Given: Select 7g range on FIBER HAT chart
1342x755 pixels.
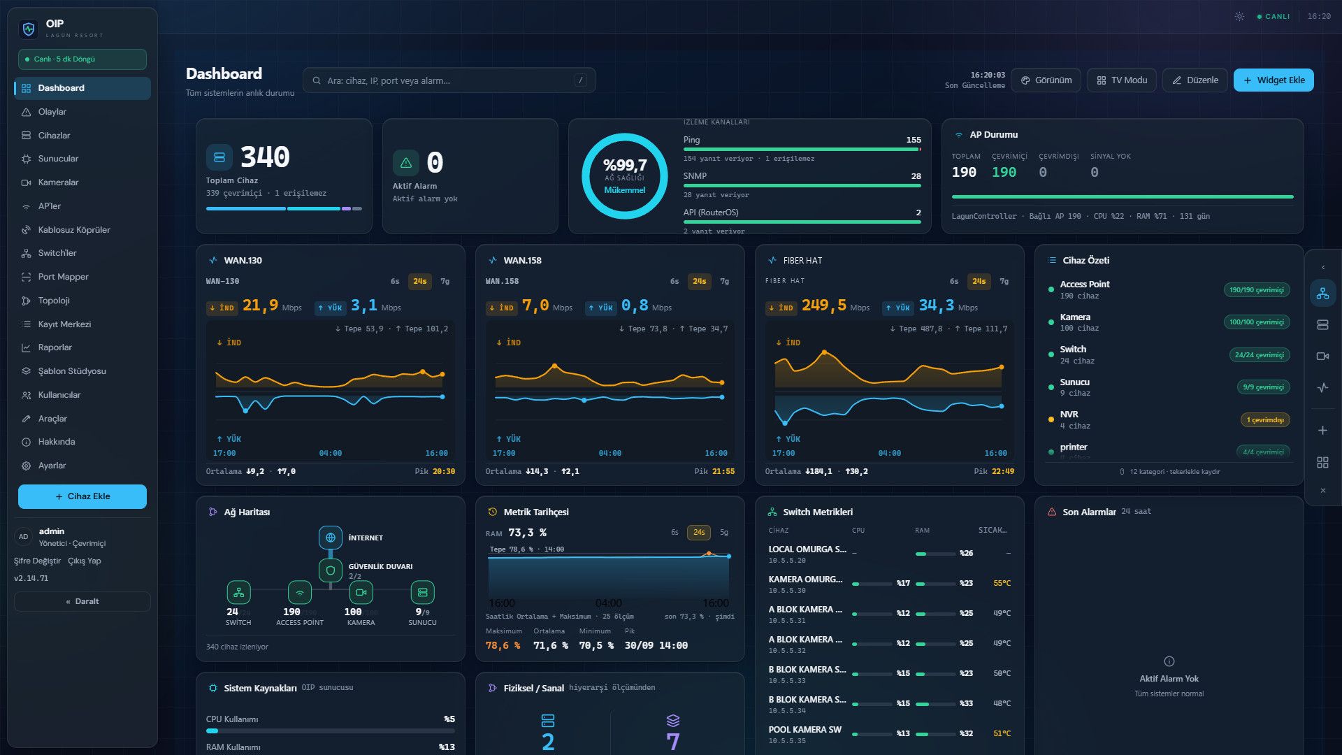Looking at the screenshot, I should click(1004, 281).
